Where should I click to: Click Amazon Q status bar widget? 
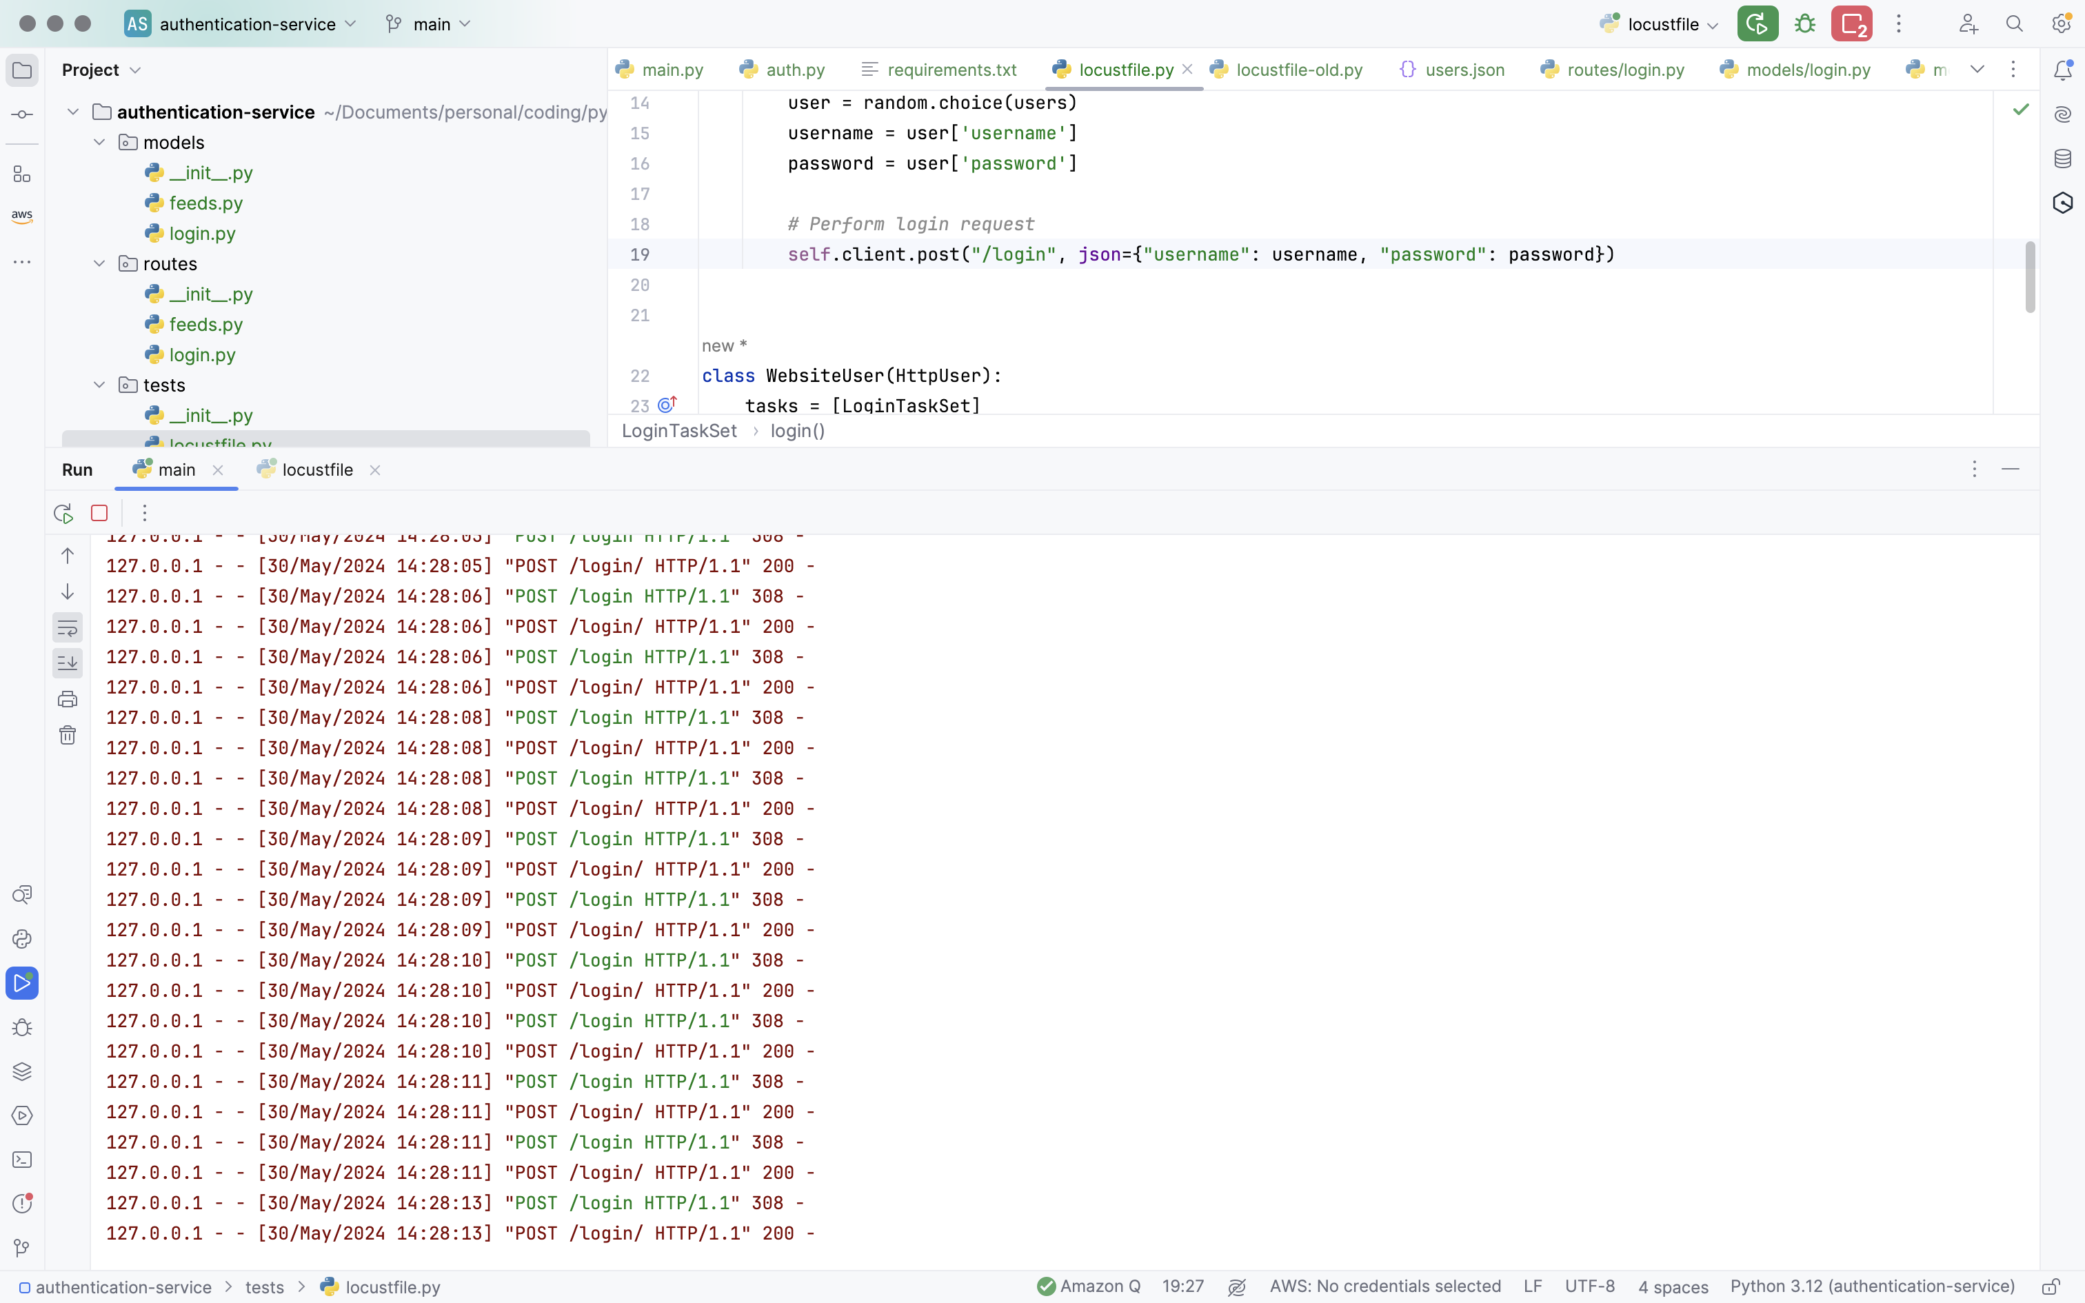point(1089,1286)
